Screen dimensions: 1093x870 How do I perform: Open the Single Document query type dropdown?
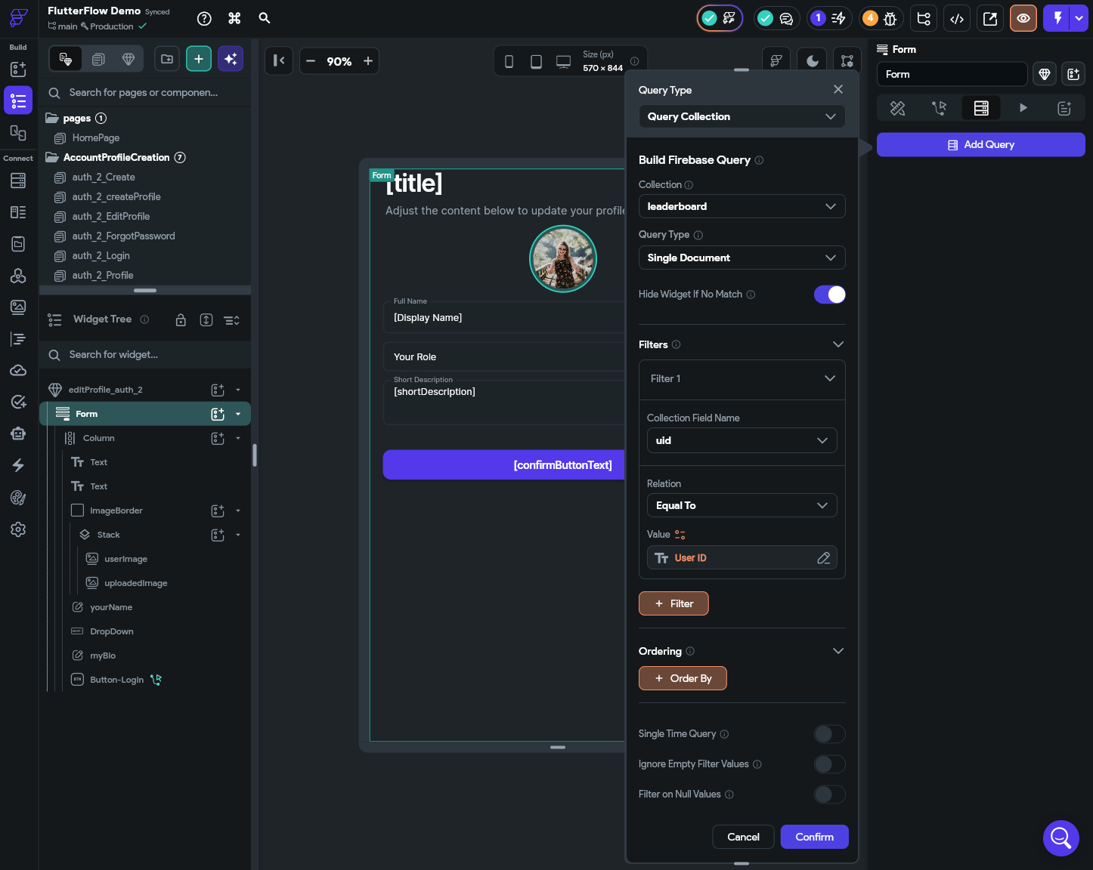(x=742, y=258)
